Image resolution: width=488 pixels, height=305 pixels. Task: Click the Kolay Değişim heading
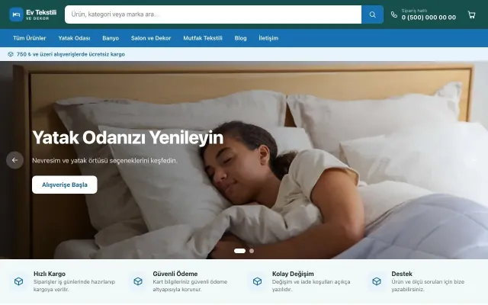293,274
